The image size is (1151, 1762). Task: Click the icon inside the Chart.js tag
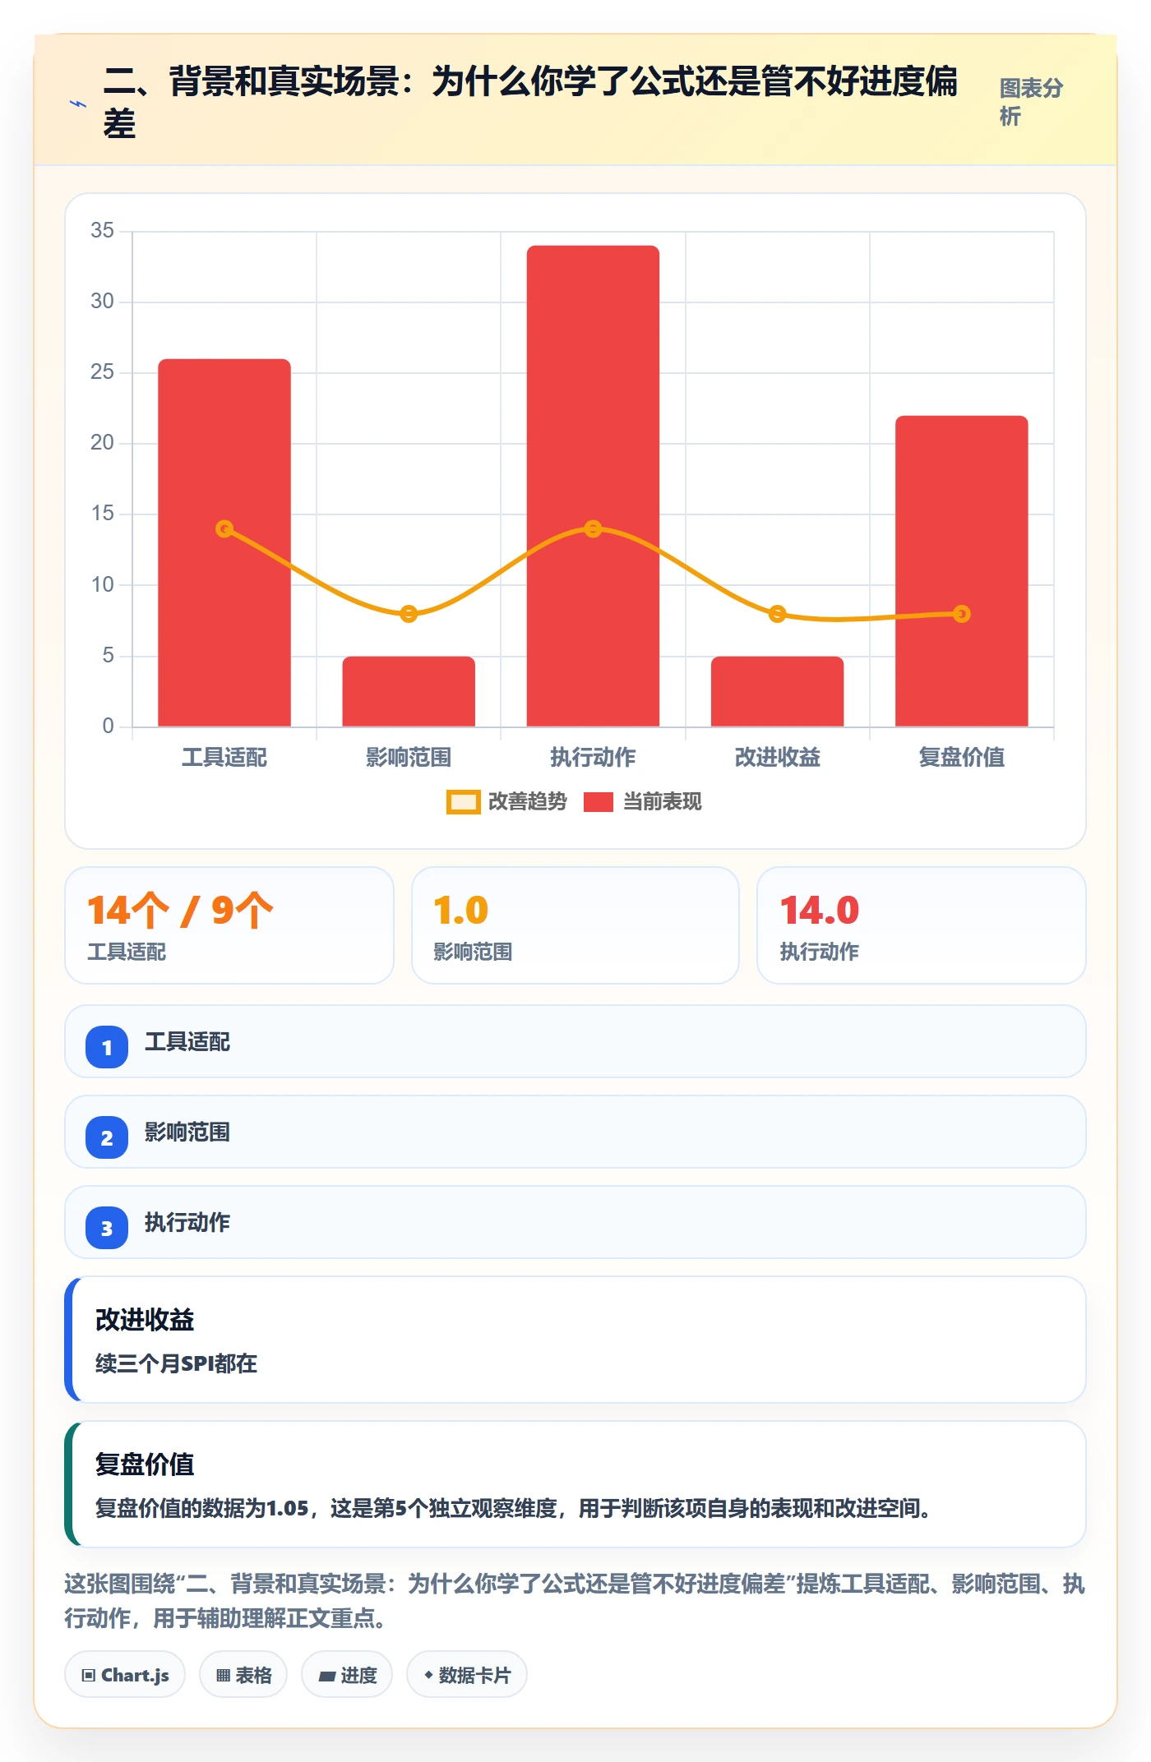point(89,1676)
